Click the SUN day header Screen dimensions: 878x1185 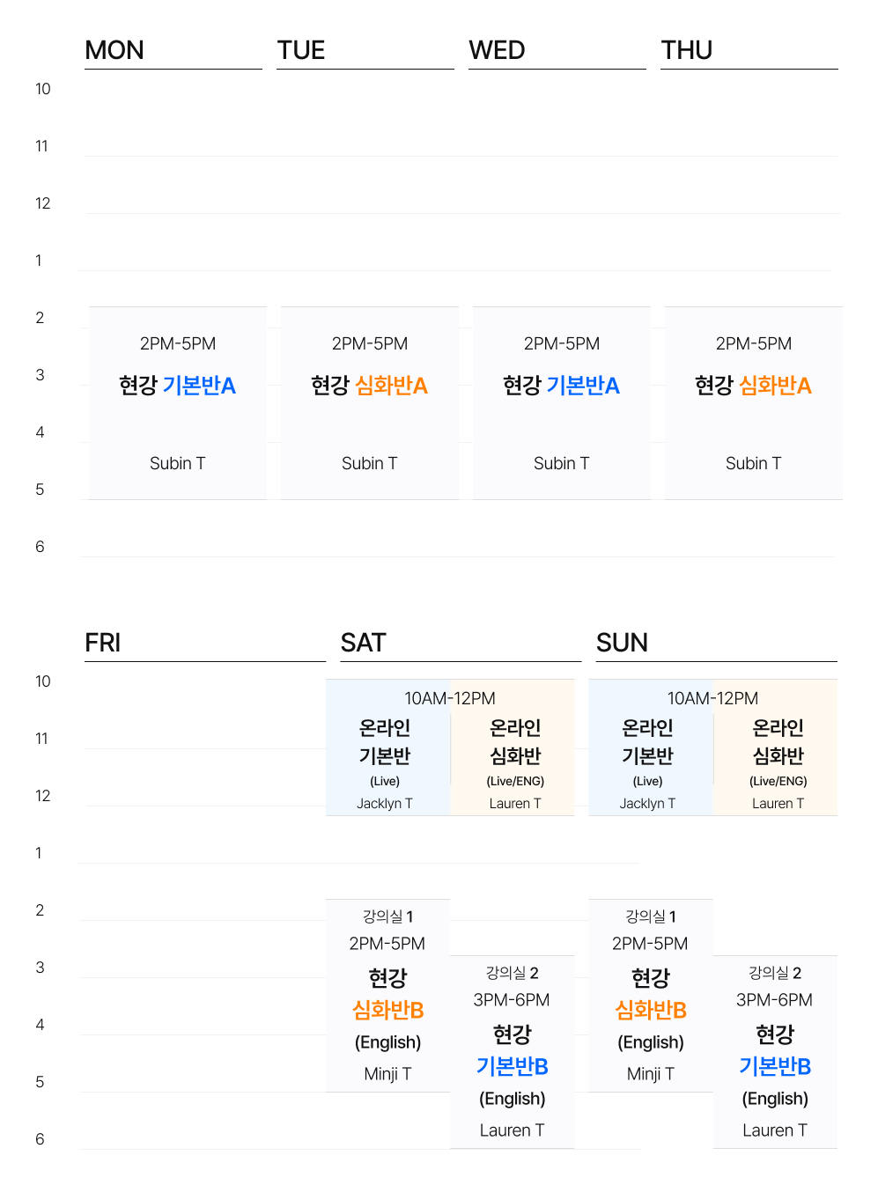pyautogui.click(x=622, y=643)
